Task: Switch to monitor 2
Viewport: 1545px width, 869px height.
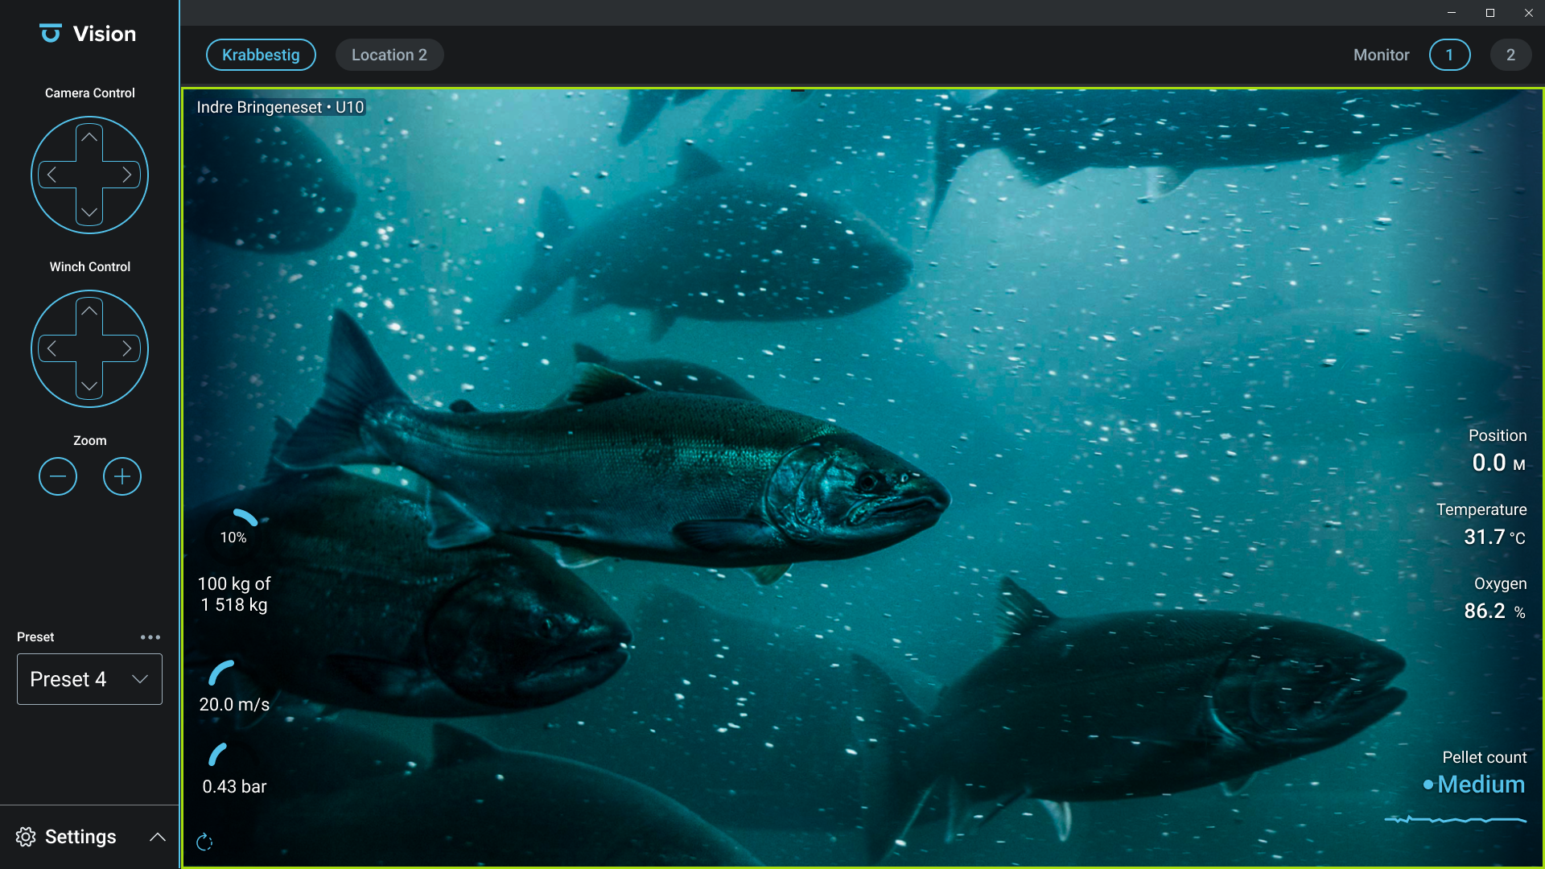Action: pos(1510,55)
